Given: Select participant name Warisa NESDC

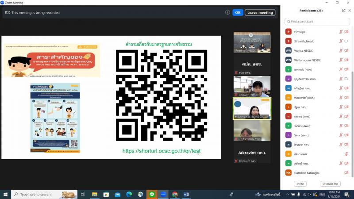Looking at the screenshot, I should 304,51.
